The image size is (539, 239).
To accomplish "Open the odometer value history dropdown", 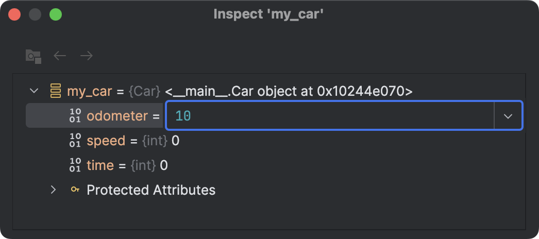I will [508, 116].
